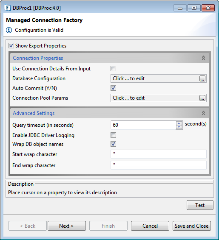
Task: Go to the next page with Next >
Action: pos(67,226)
